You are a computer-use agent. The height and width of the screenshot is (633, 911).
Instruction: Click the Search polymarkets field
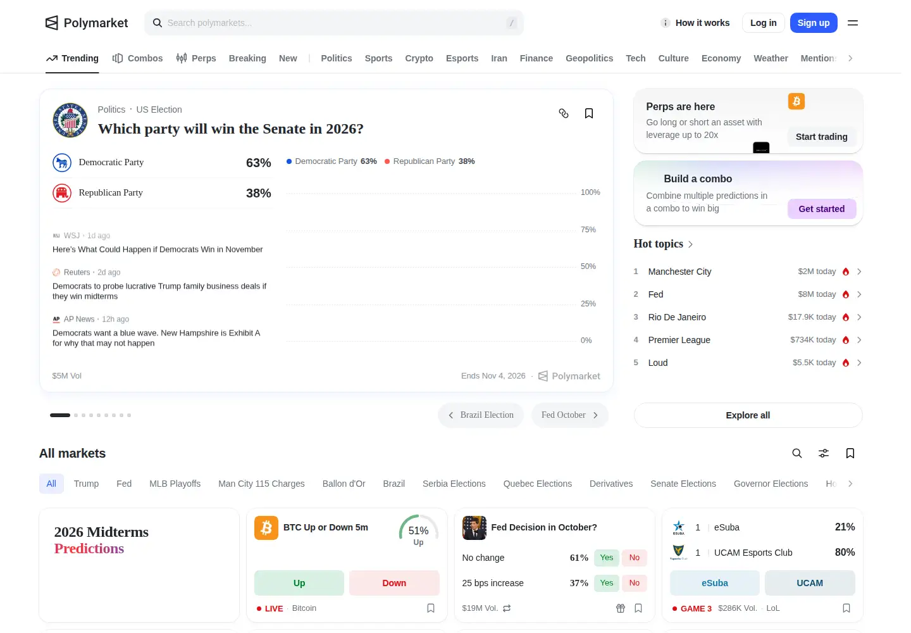(334, 23)
